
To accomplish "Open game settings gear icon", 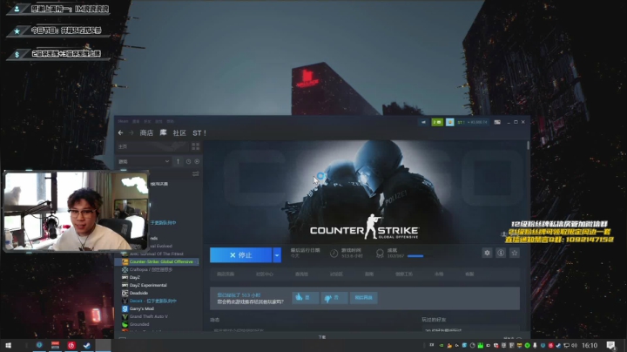I will 487,253.
